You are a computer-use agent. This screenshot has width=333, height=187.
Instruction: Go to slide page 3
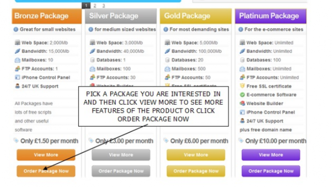click(103, 6)
